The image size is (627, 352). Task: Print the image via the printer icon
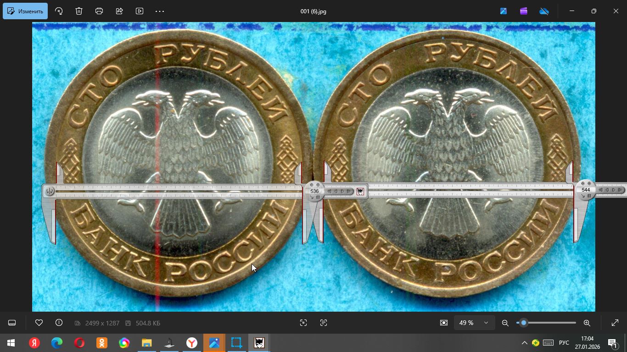tap(99, 11)
